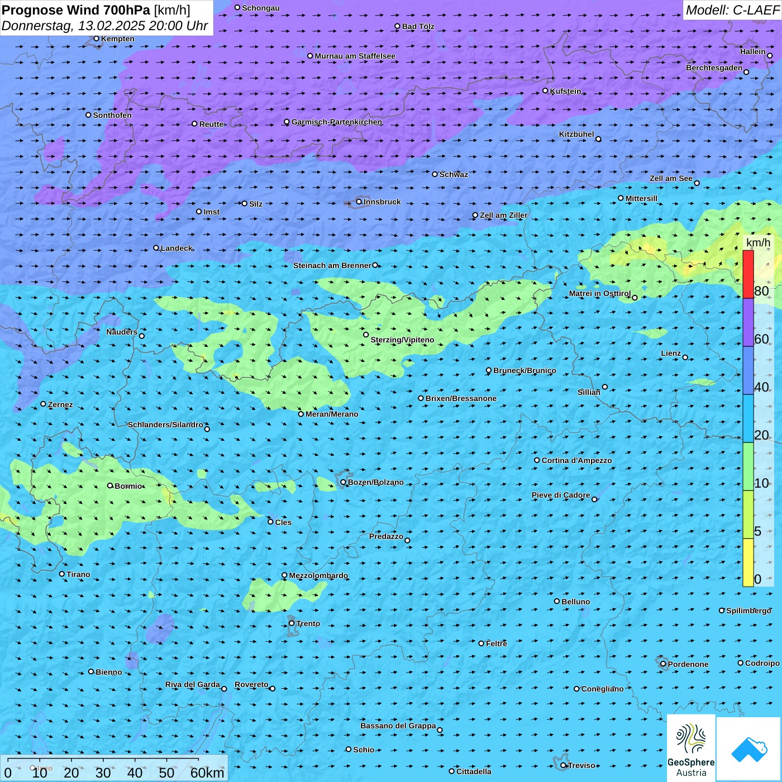Select the purple legend color band

[x=748, y=323]
